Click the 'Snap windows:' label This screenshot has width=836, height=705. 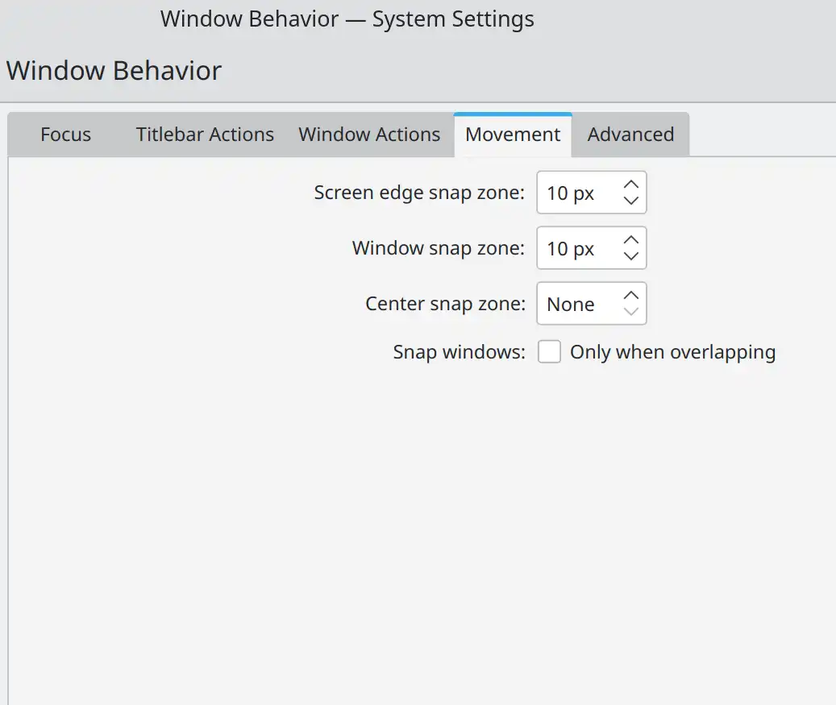point(459,352)
